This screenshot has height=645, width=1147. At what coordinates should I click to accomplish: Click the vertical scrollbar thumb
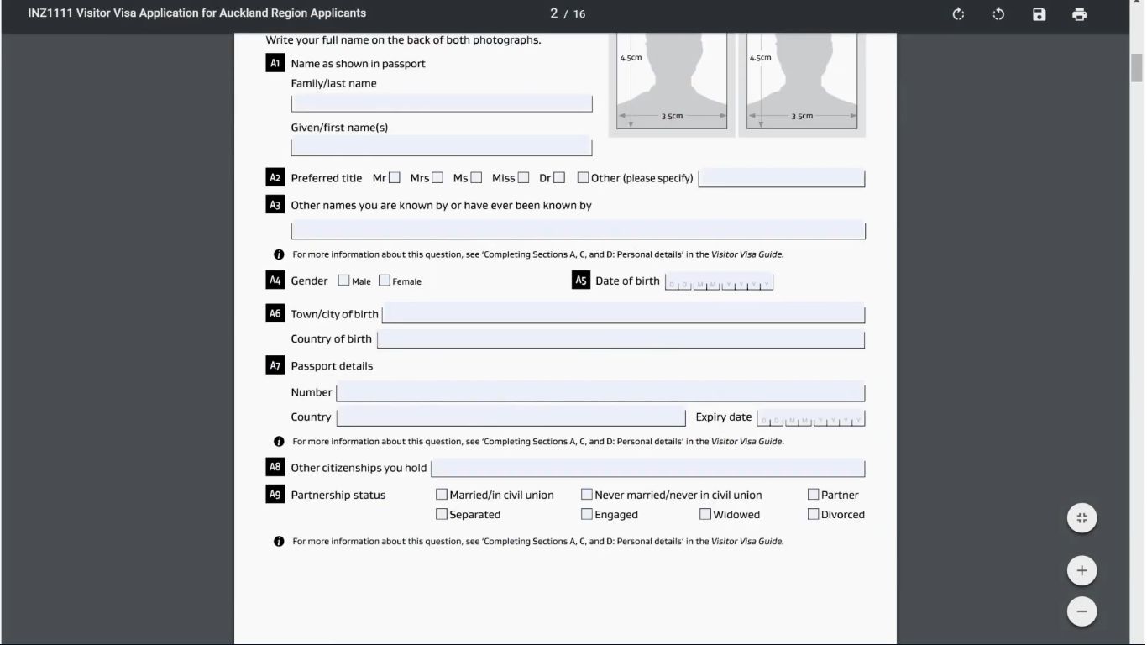tap(1137, 67)
